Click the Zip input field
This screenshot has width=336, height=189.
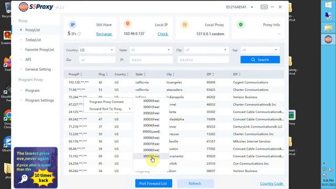97,60
